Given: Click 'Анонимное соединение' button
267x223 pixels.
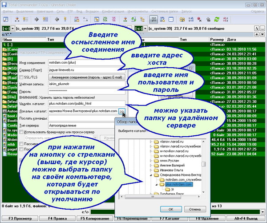Looking at the screenshot, I should [x=87, y=77].
